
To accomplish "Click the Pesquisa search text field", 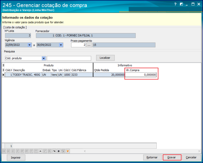I will coord(69,58).
